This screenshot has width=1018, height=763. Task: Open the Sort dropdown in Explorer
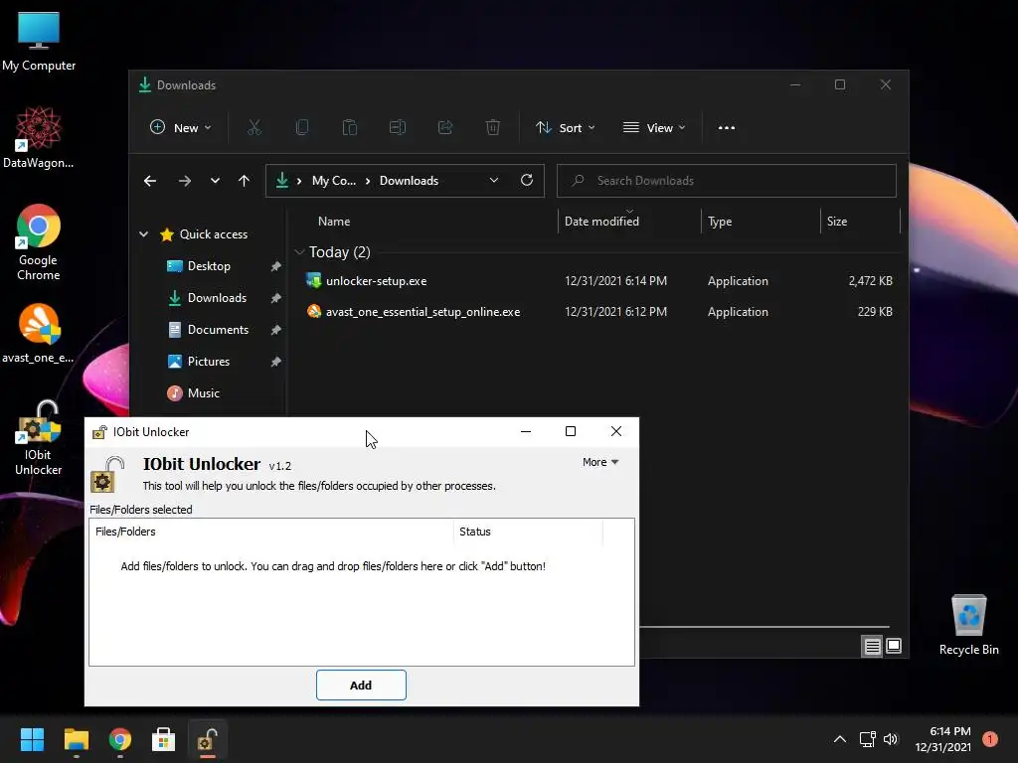565,128
